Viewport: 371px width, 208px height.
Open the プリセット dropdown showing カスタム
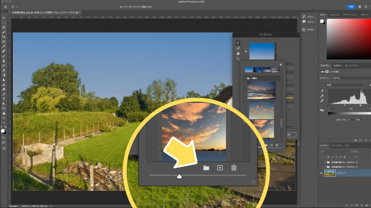click(350, 78)
